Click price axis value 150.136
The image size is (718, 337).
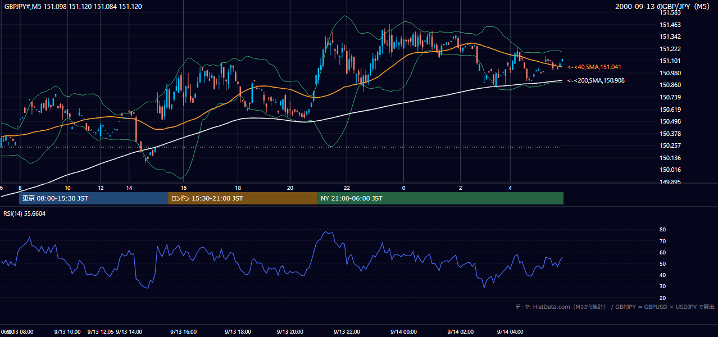click(x=670, y=158)
